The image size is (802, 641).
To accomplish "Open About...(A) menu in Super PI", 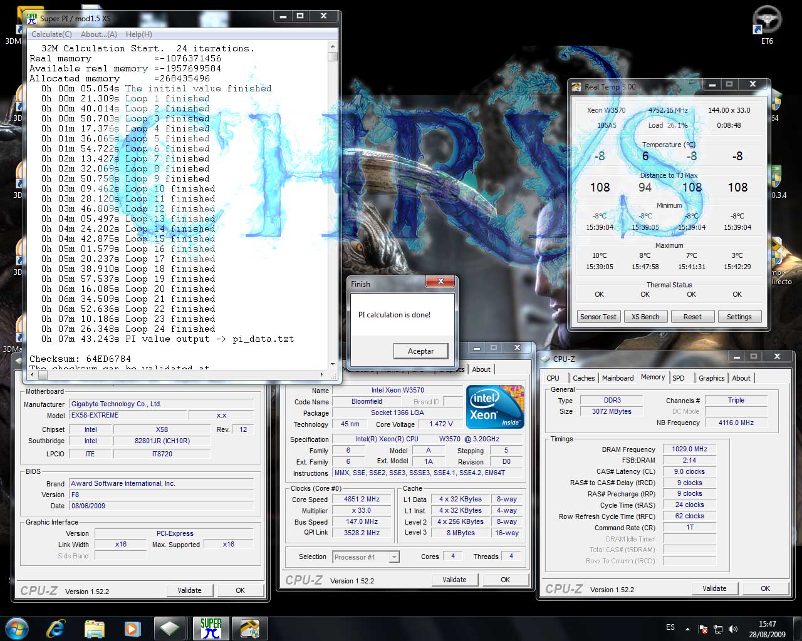I will [99, 34].
